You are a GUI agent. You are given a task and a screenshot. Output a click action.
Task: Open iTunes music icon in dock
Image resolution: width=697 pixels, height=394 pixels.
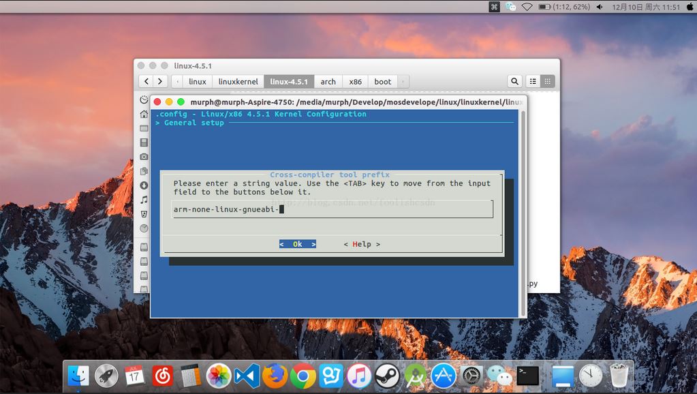pos(359,376)
